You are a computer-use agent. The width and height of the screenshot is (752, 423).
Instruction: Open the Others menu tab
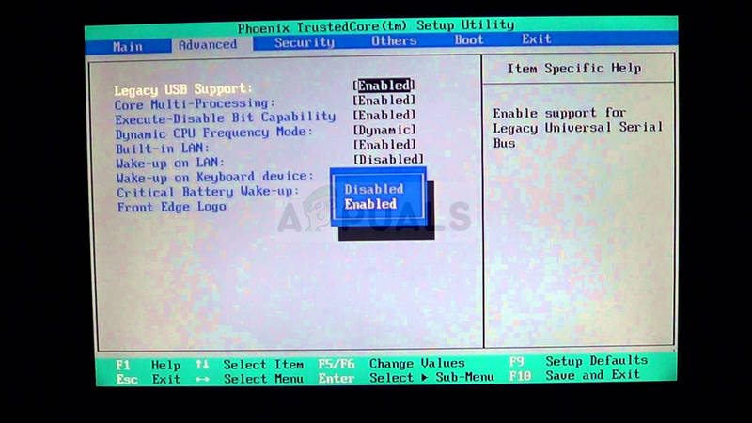pos(394,40)
